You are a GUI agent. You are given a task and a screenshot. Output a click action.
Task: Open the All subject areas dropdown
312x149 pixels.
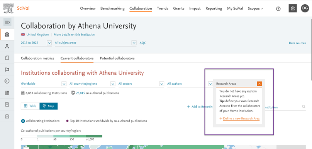pyautogui.click(x=95, y=43)
